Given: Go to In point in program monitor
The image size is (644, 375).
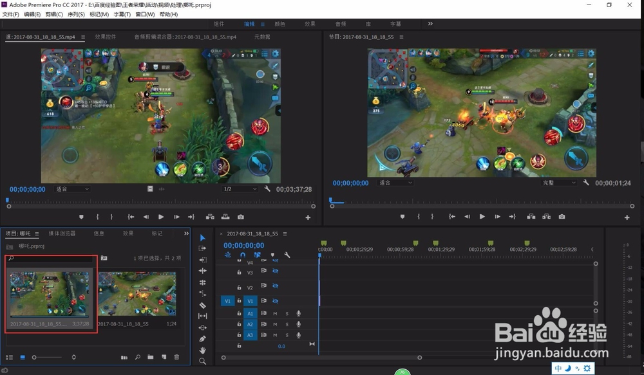Looking at the screenshot, I should tap(452, 217).
